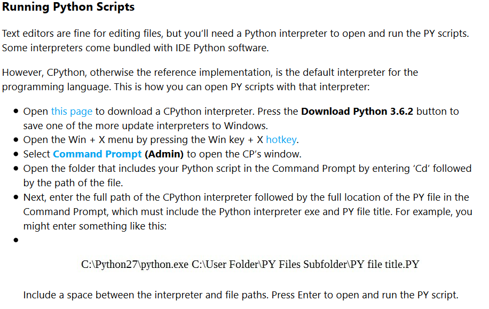This screenshot has height=309, width=489.
Task: Click the sentence starting "Text editors are fine"
Action: (235, 34)
